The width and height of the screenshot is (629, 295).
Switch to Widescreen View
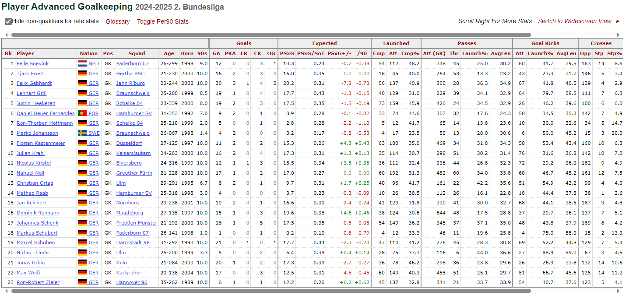click(x=574, y=21)
